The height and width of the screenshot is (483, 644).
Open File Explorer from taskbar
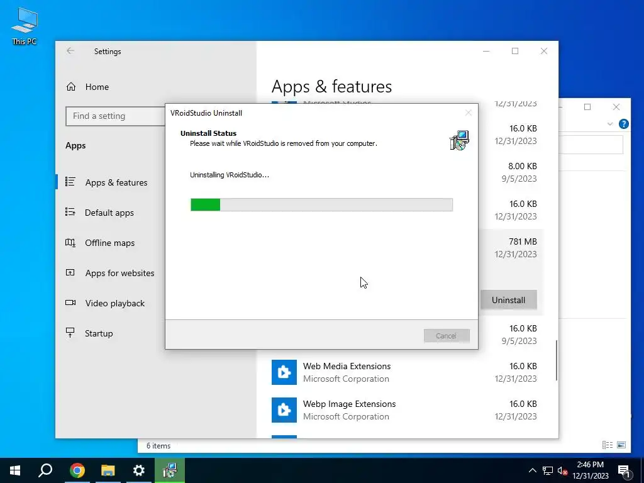tap(108, 470)
